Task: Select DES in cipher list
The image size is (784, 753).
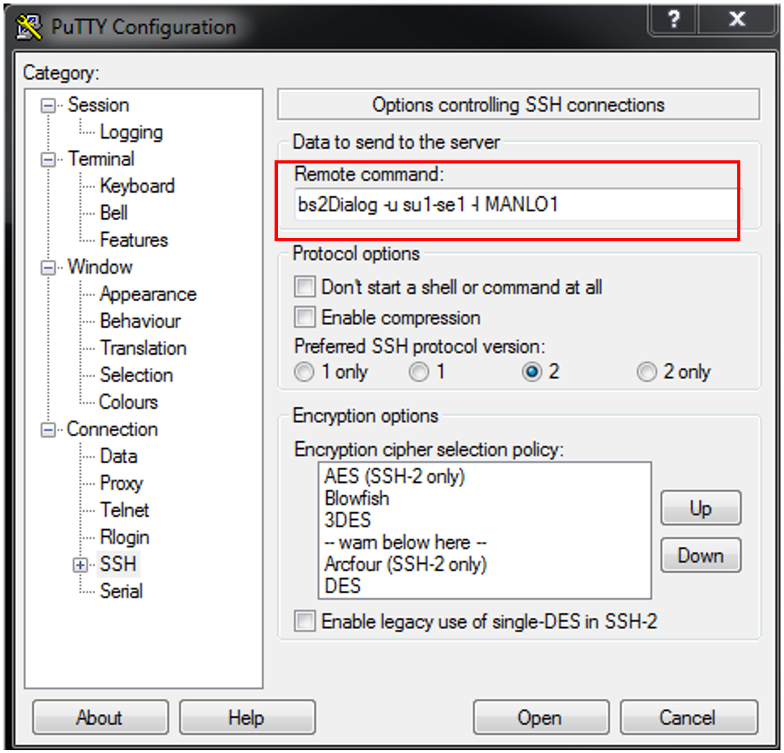Action: [343, 586]
